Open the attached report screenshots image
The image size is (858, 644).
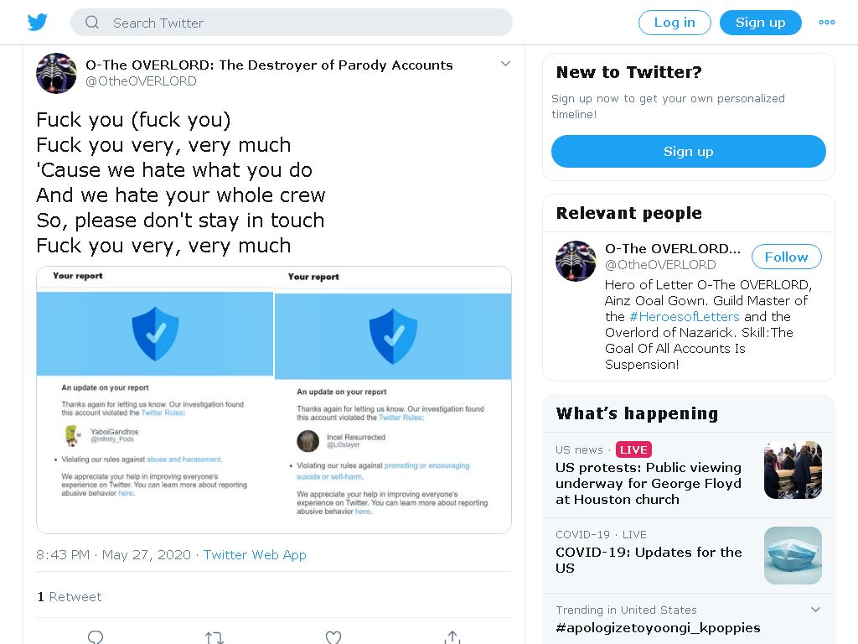(274, 400)
